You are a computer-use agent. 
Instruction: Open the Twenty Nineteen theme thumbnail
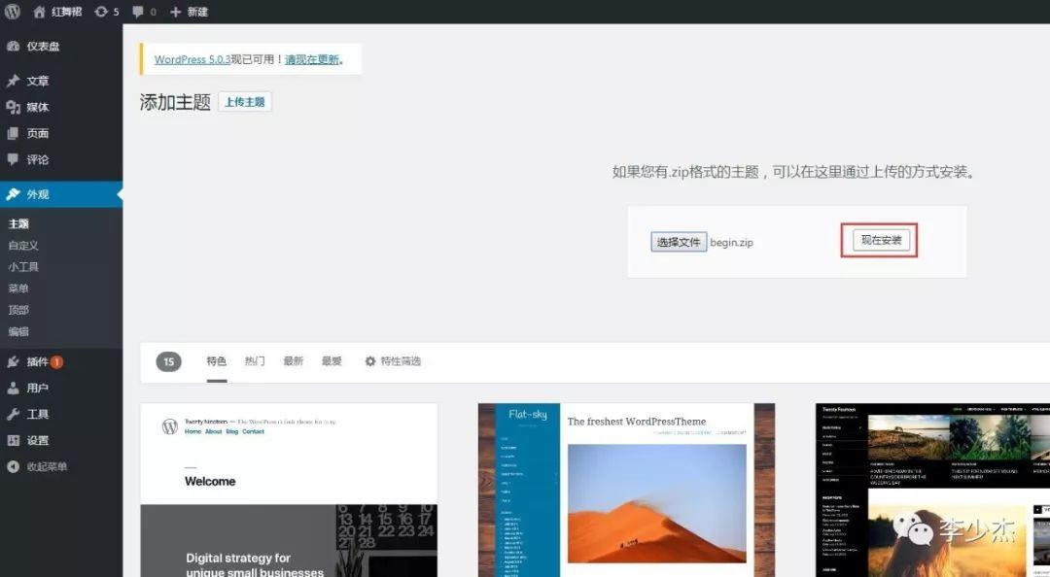[x=289, y=490]
